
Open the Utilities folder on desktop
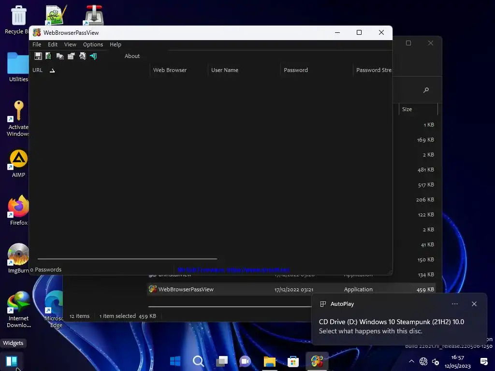18,67
